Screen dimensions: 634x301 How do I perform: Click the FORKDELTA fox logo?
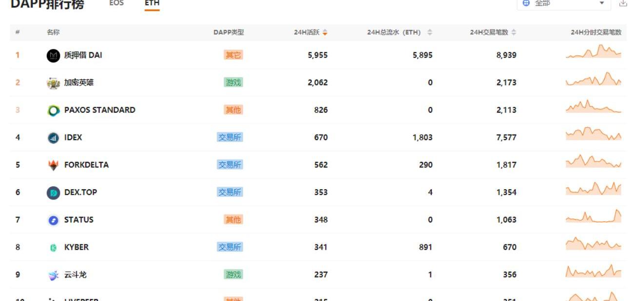[53, 165]
